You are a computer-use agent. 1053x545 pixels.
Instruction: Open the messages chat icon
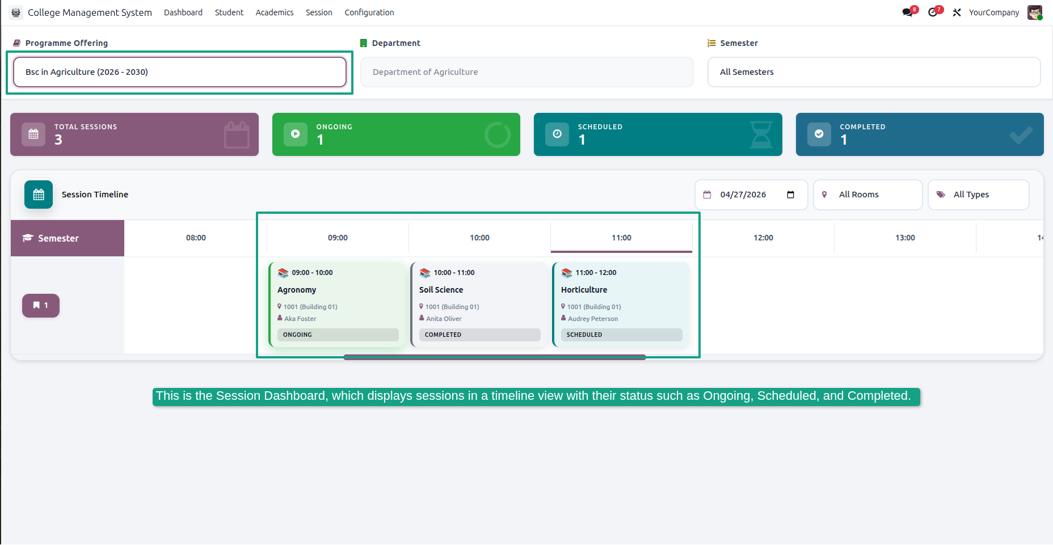point(908,12)
